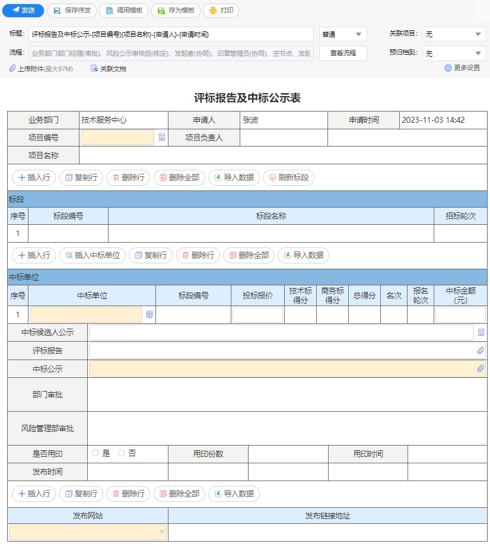Click the 关联文档 document icon
Image resolution: width=490 pixels, height=544 pixels.
click(x=94, y=68)
